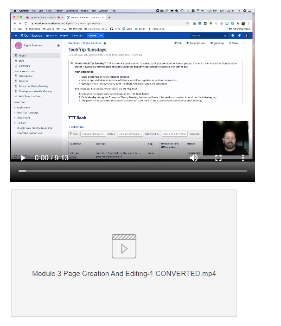Click the App filter input field

[93, 134]
